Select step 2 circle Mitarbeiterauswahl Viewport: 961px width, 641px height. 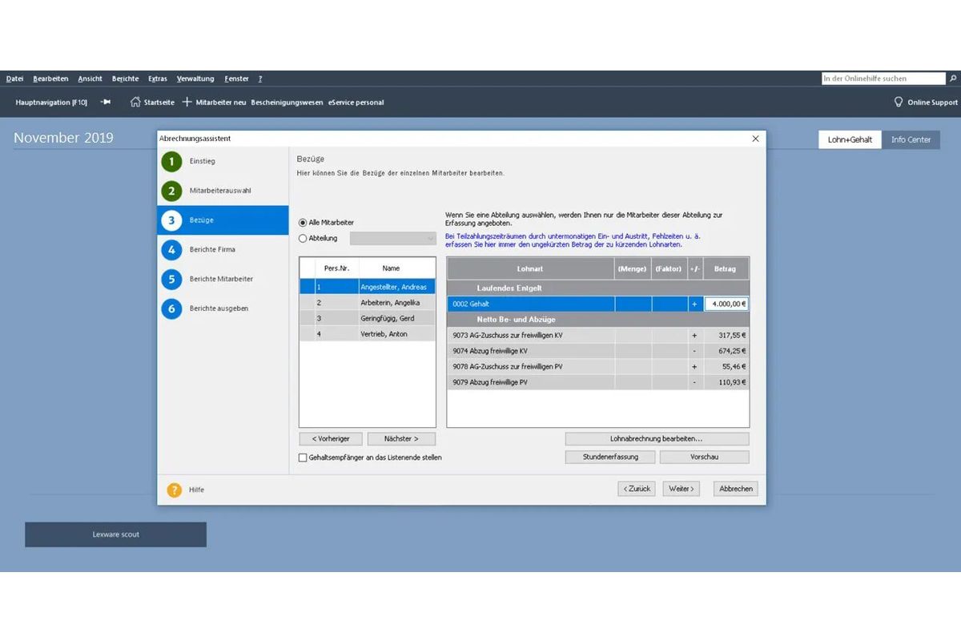click(x=171, y=191)
